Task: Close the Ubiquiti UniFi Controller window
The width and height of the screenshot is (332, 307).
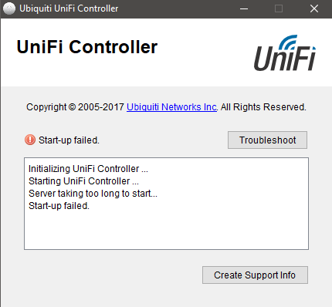Action: [x=314, y=8]
